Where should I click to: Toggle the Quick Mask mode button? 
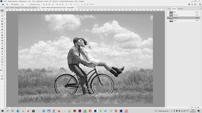(x=2, y=76)
